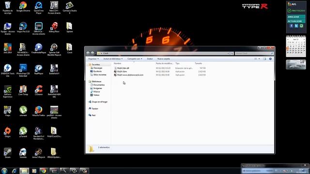Open the Explorer help button

click(x=270, y=59)
